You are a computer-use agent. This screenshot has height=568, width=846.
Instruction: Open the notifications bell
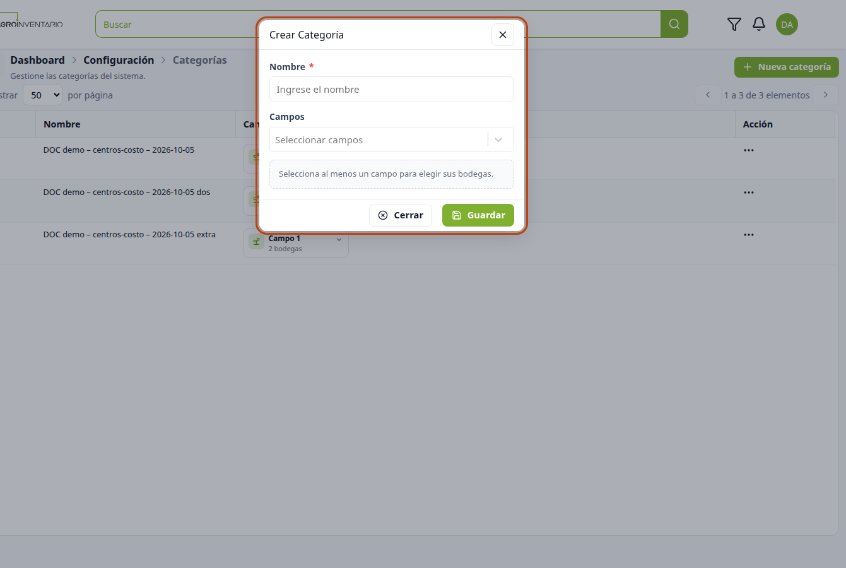coord(759,24)
